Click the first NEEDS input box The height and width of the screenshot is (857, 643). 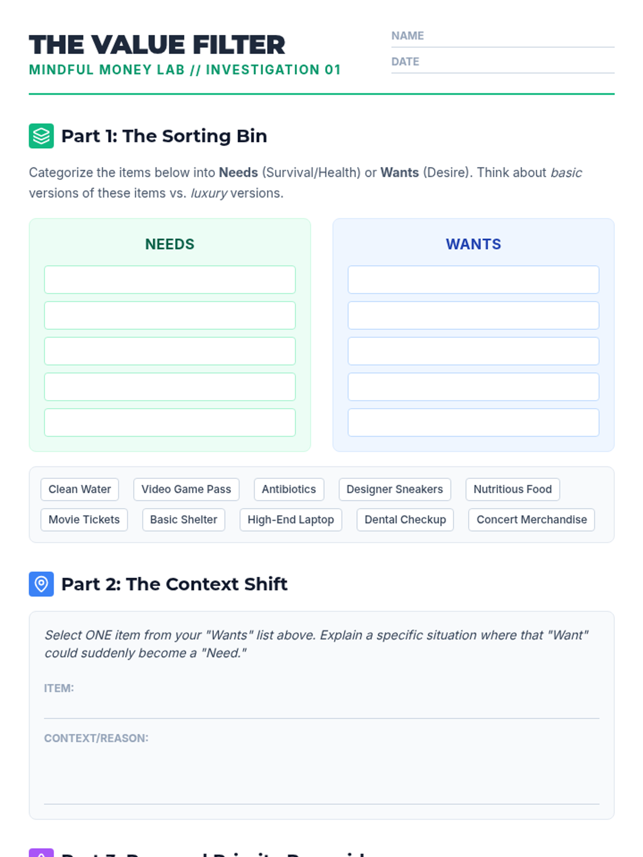[x=170, y=280]
